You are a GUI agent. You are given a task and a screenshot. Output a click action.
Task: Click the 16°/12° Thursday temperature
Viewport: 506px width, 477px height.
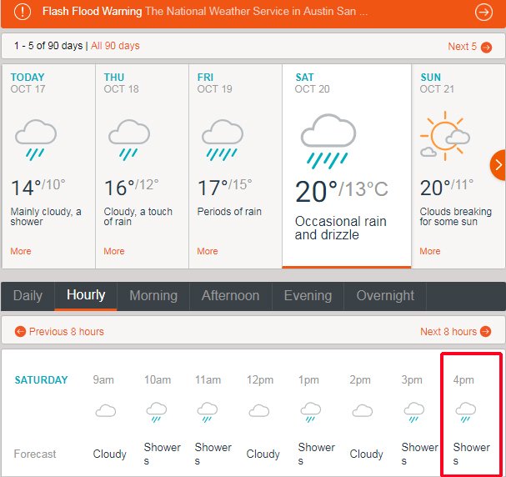[132, 188]
